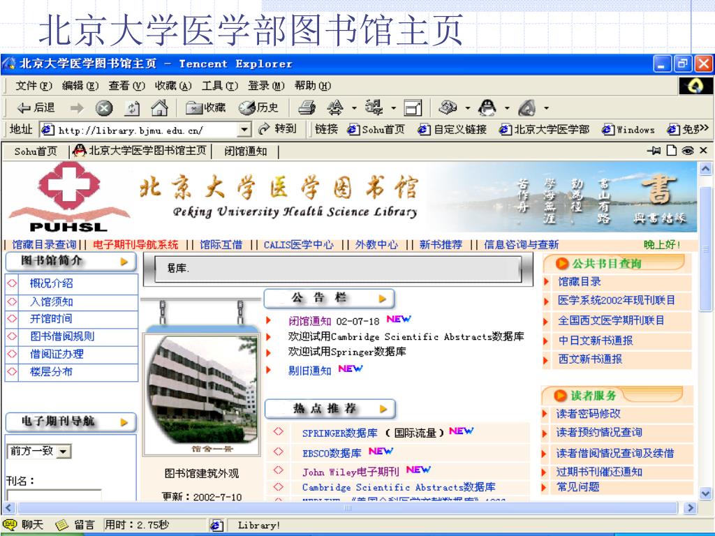Screen dimensions: 715x536
Task: Open the 收藏 favorites toolbar button
Action: coord(206,107)
